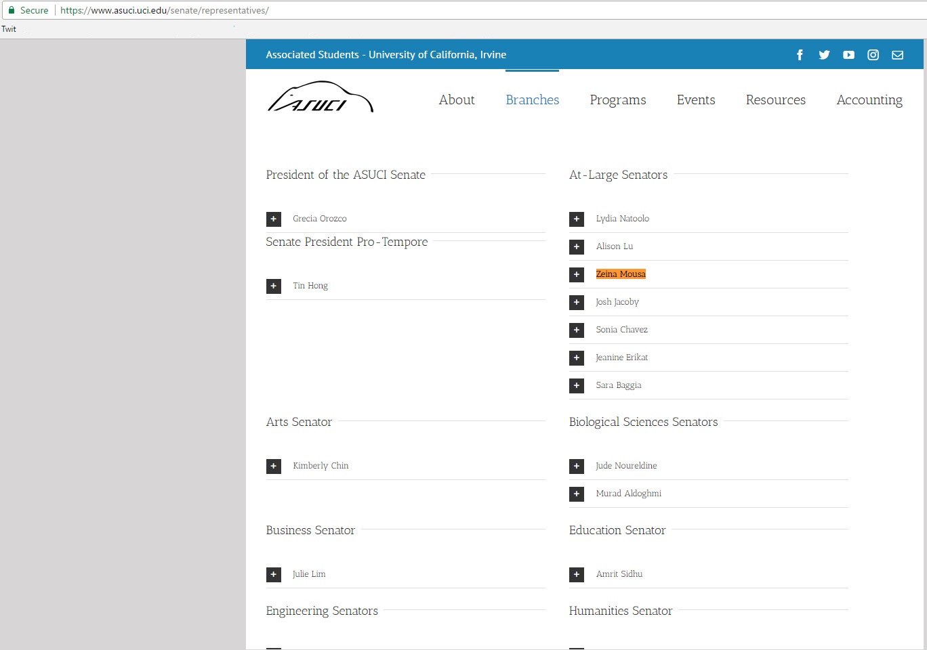This screenshot has width=927, height=650.
Task: Click the Jude Noureldine name link
Action: tap(626, 466)
